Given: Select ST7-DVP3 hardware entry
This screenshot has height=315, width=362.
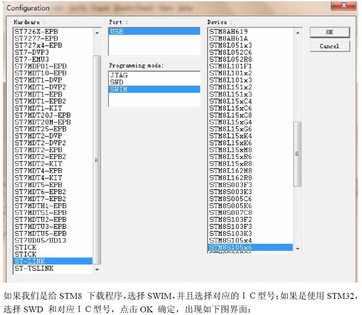Looking at the screenshot, I should pos(53,52).
